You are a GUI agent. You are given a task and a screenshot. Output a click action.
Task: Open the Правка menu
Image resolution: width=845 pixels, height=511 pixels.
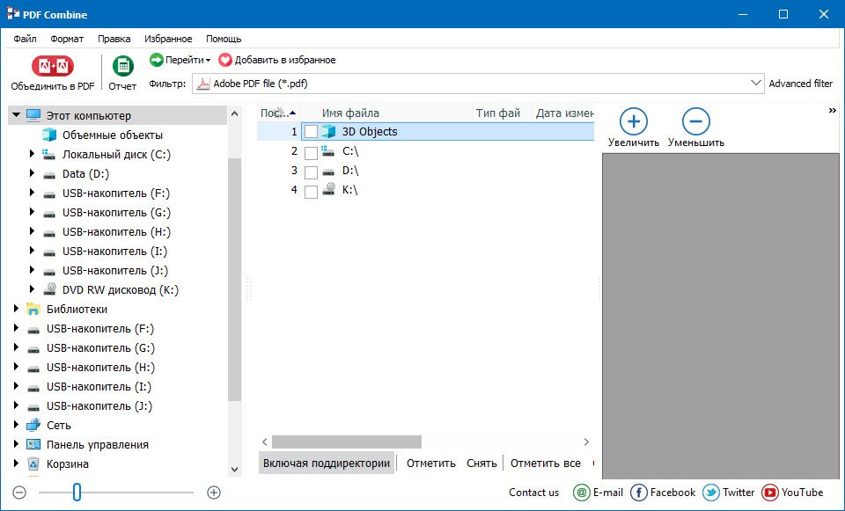point(114,39)
